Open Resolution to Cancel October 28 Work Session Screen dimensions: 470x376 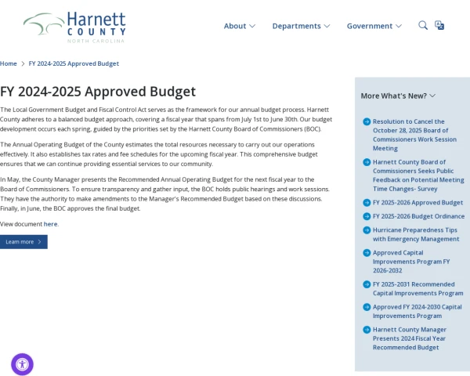[x=414, y=135]
